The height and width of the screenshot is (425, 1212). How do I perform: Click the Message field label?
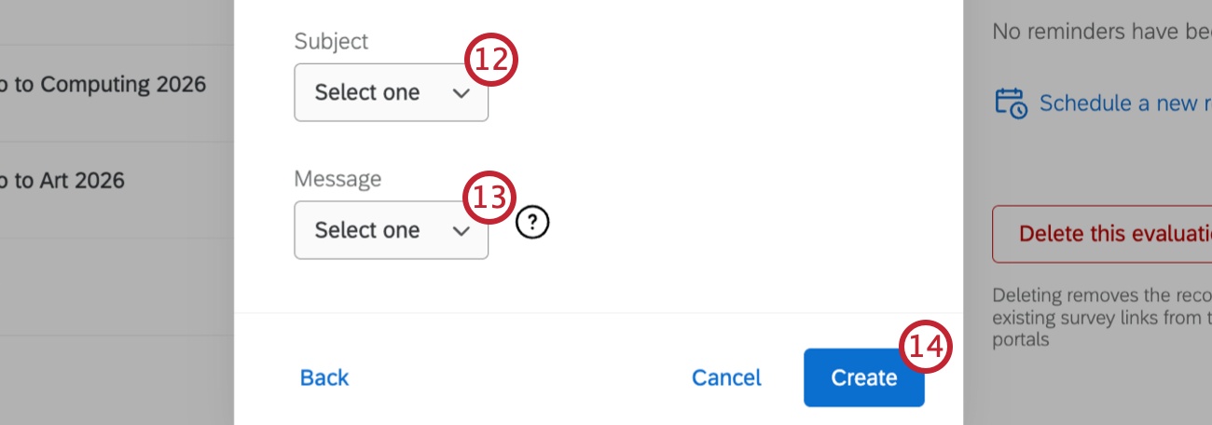[337, 178]
